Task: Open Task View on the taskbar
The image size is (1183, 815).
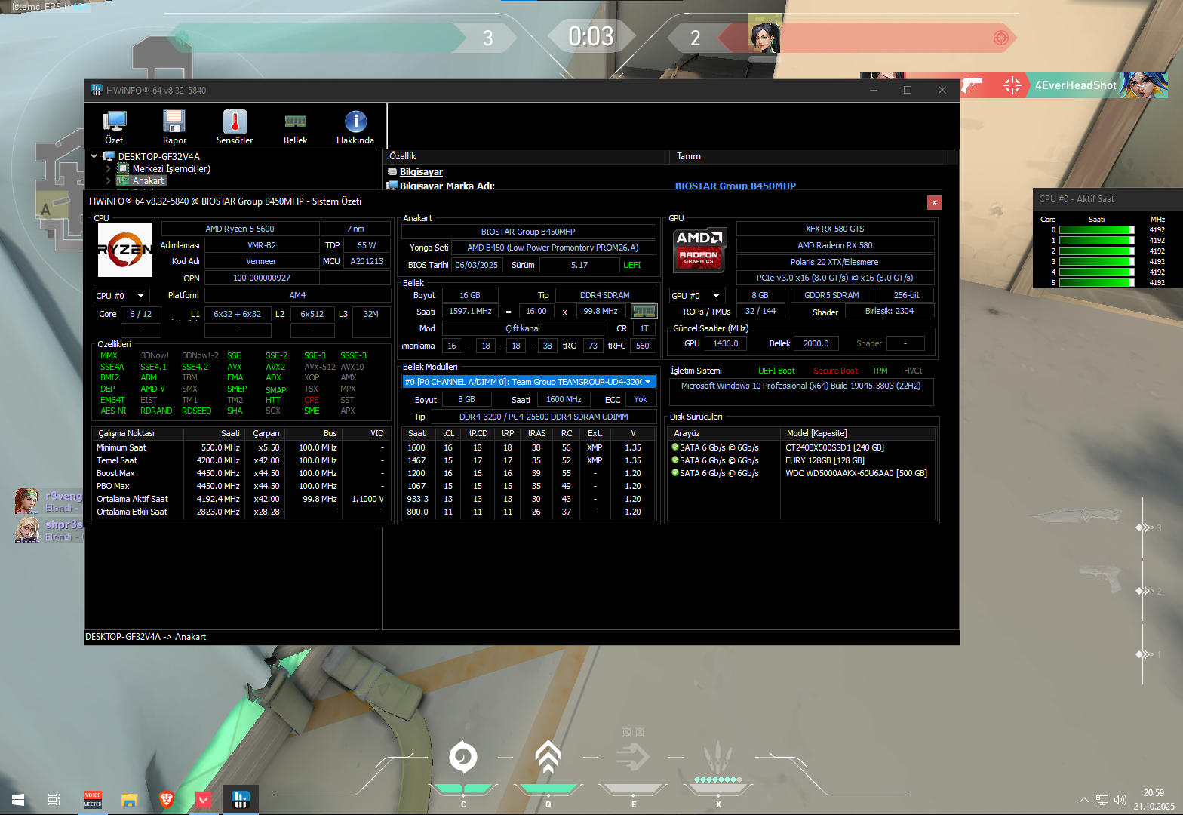Action: click(54, 799)
